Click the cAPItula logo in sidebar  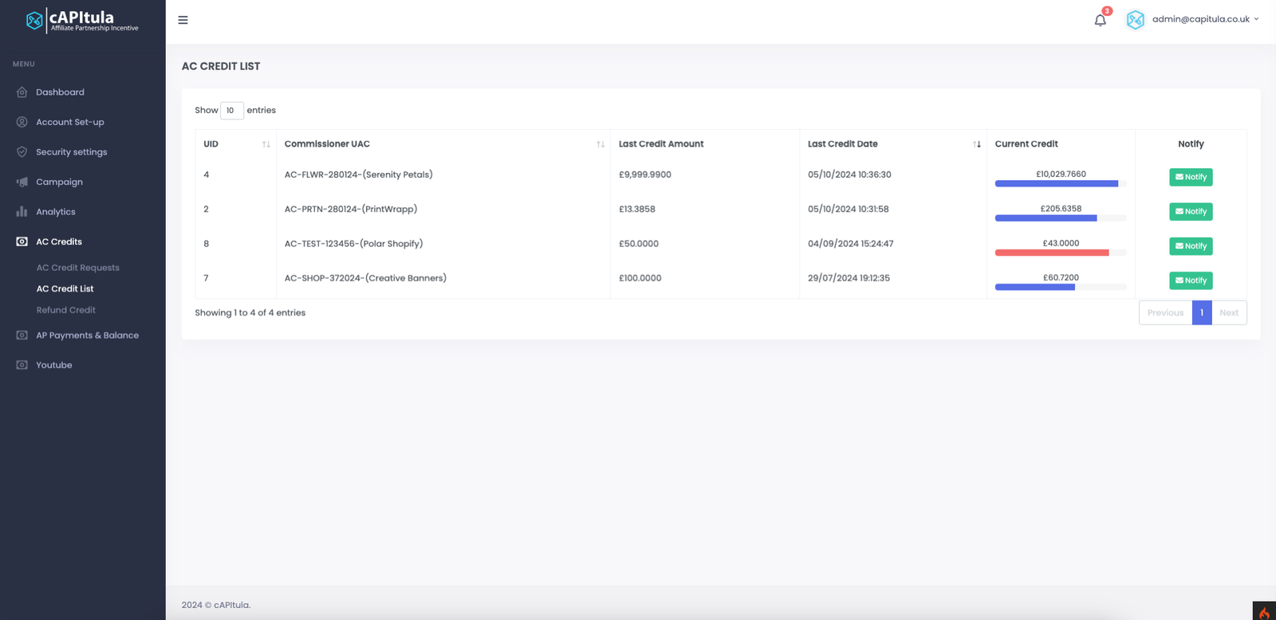tap(82, 21)
